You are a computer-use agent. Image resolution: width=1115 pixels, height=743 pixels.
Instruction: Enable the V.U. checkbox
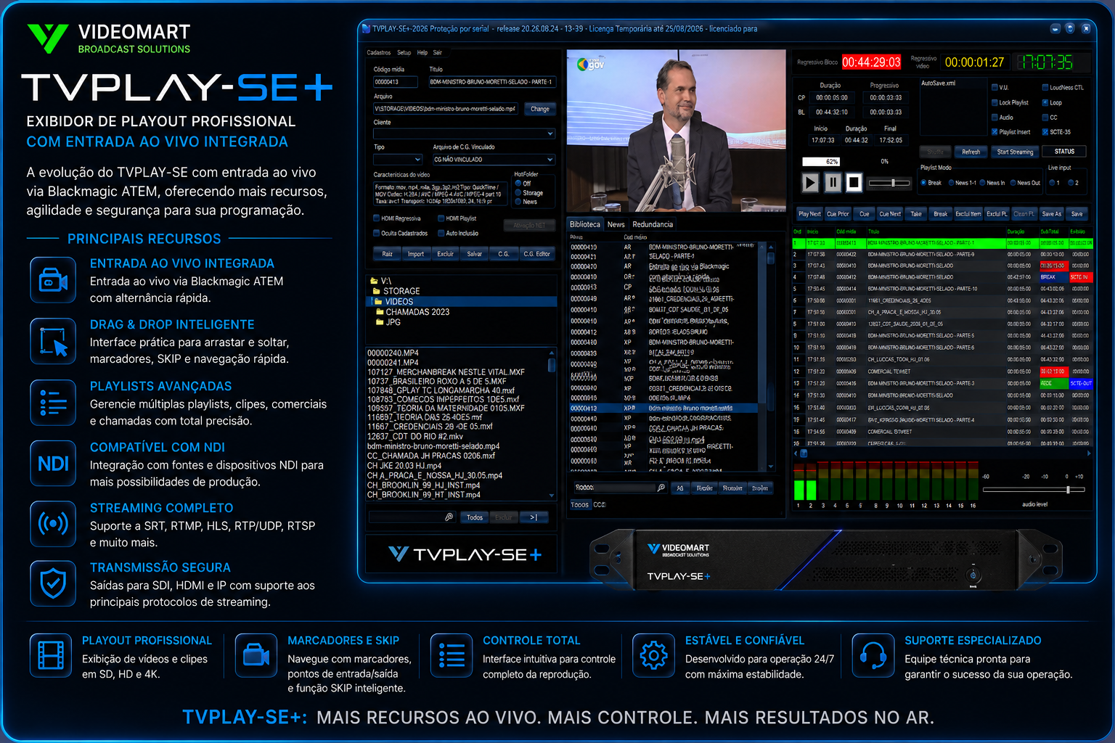(994, 87)
